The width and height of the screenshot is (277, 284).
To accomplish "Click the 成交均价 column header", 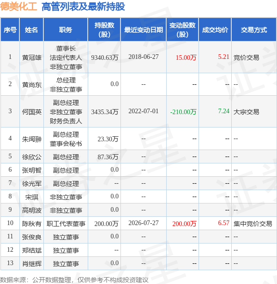I will point(215,30).
